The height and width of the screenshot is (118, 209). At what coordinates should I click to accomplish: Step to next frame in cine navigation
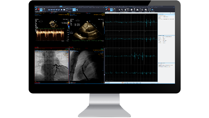(x=54, y=10)
